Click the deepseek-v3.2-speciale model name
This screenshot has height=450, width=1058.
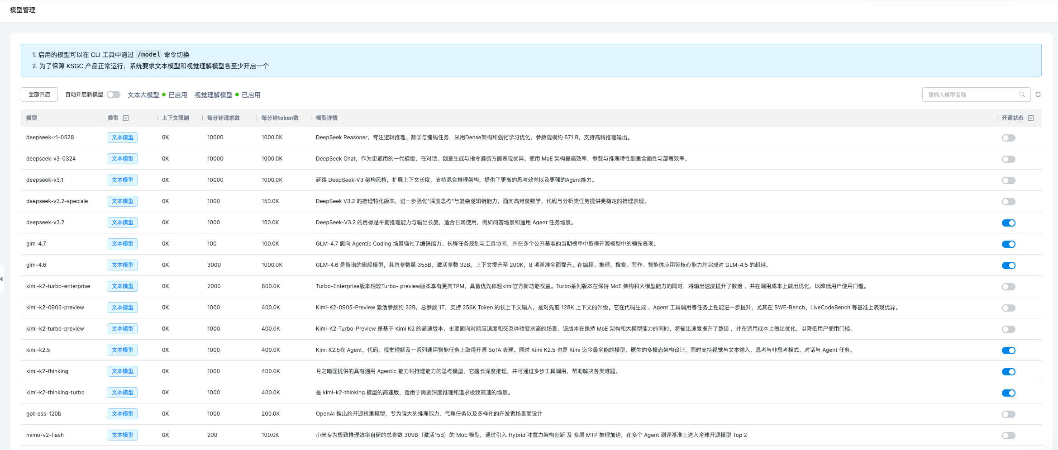click(57, 201)
